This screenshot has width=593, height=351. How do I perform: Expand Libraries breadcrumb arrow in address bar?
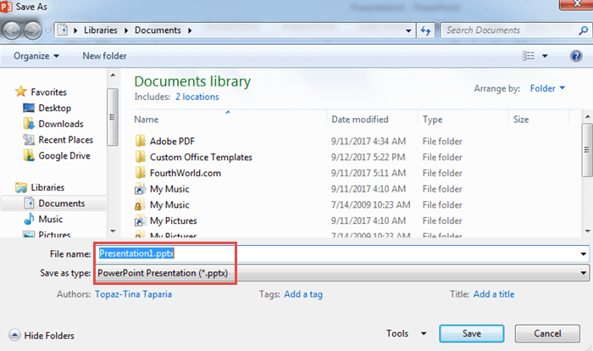click(x=126, y=31)
